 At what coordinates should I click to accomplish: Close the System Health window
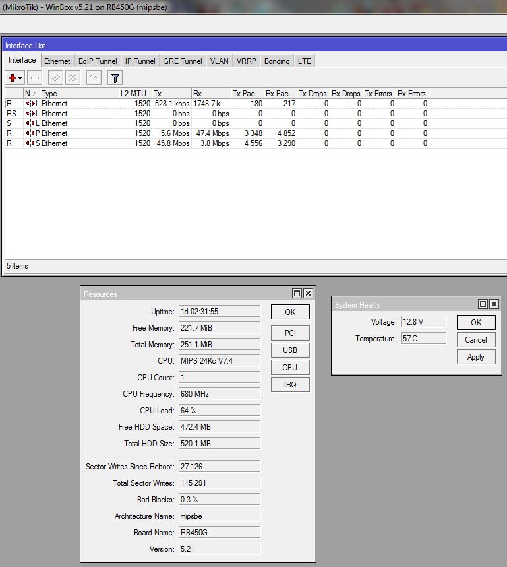click(x=494, y=304)
